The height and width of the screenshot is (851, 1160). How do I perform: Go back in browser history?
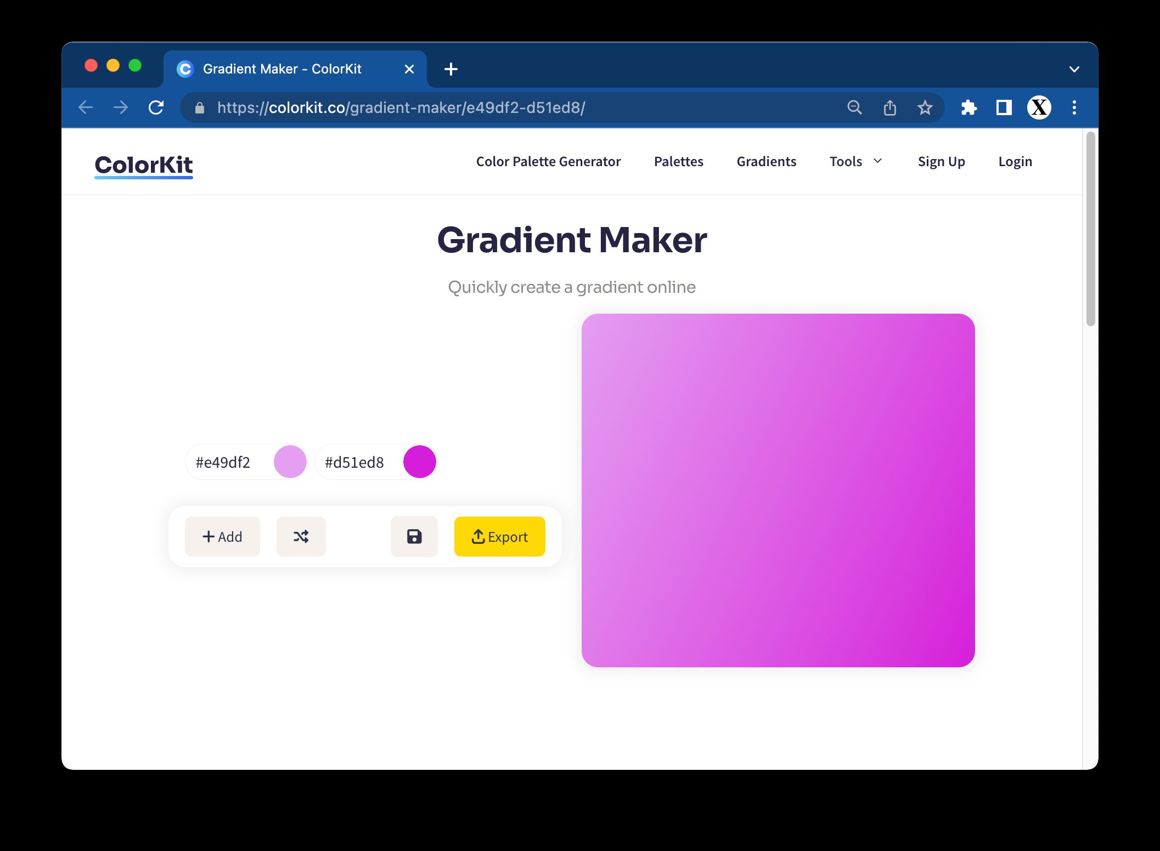point(86,107)
